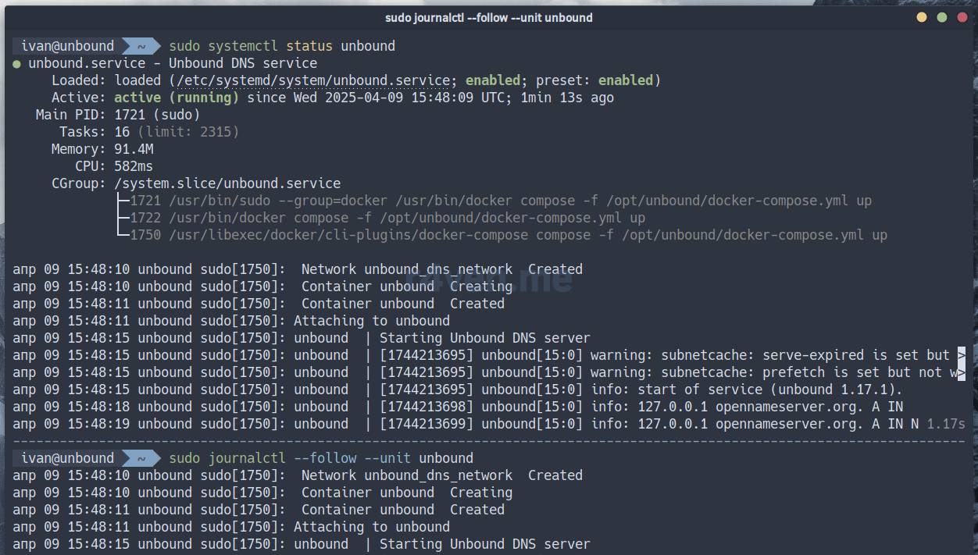This screenshot has width=978, height=555.
Task: Click the tilde directory segment of the first prompt
Action: point(141,46)
